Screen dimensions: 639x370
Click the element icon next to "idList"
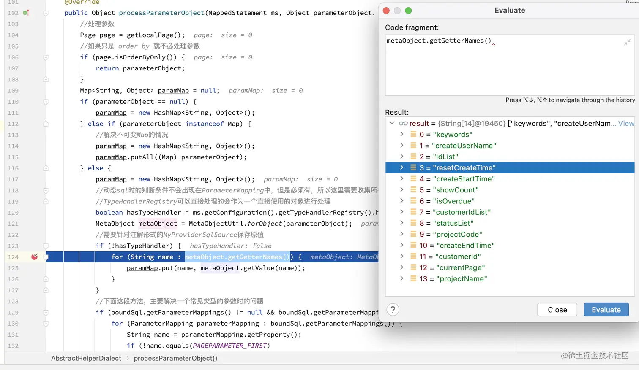pyautogui.click(x=413, y=156)
